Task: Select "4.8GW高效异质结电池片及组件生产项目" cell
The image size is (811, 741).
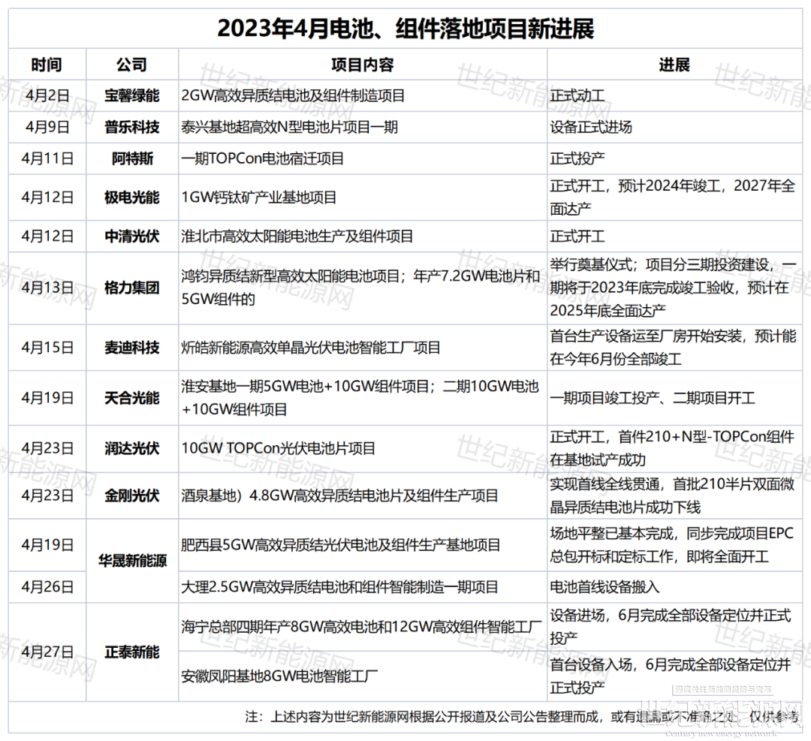Action: [x=373, y=496]
